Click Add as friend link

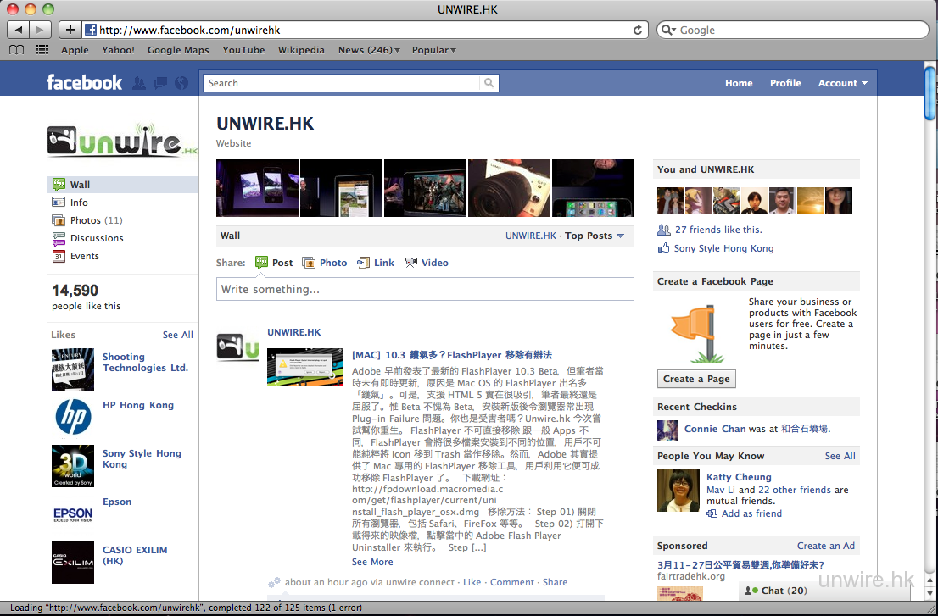751,513
